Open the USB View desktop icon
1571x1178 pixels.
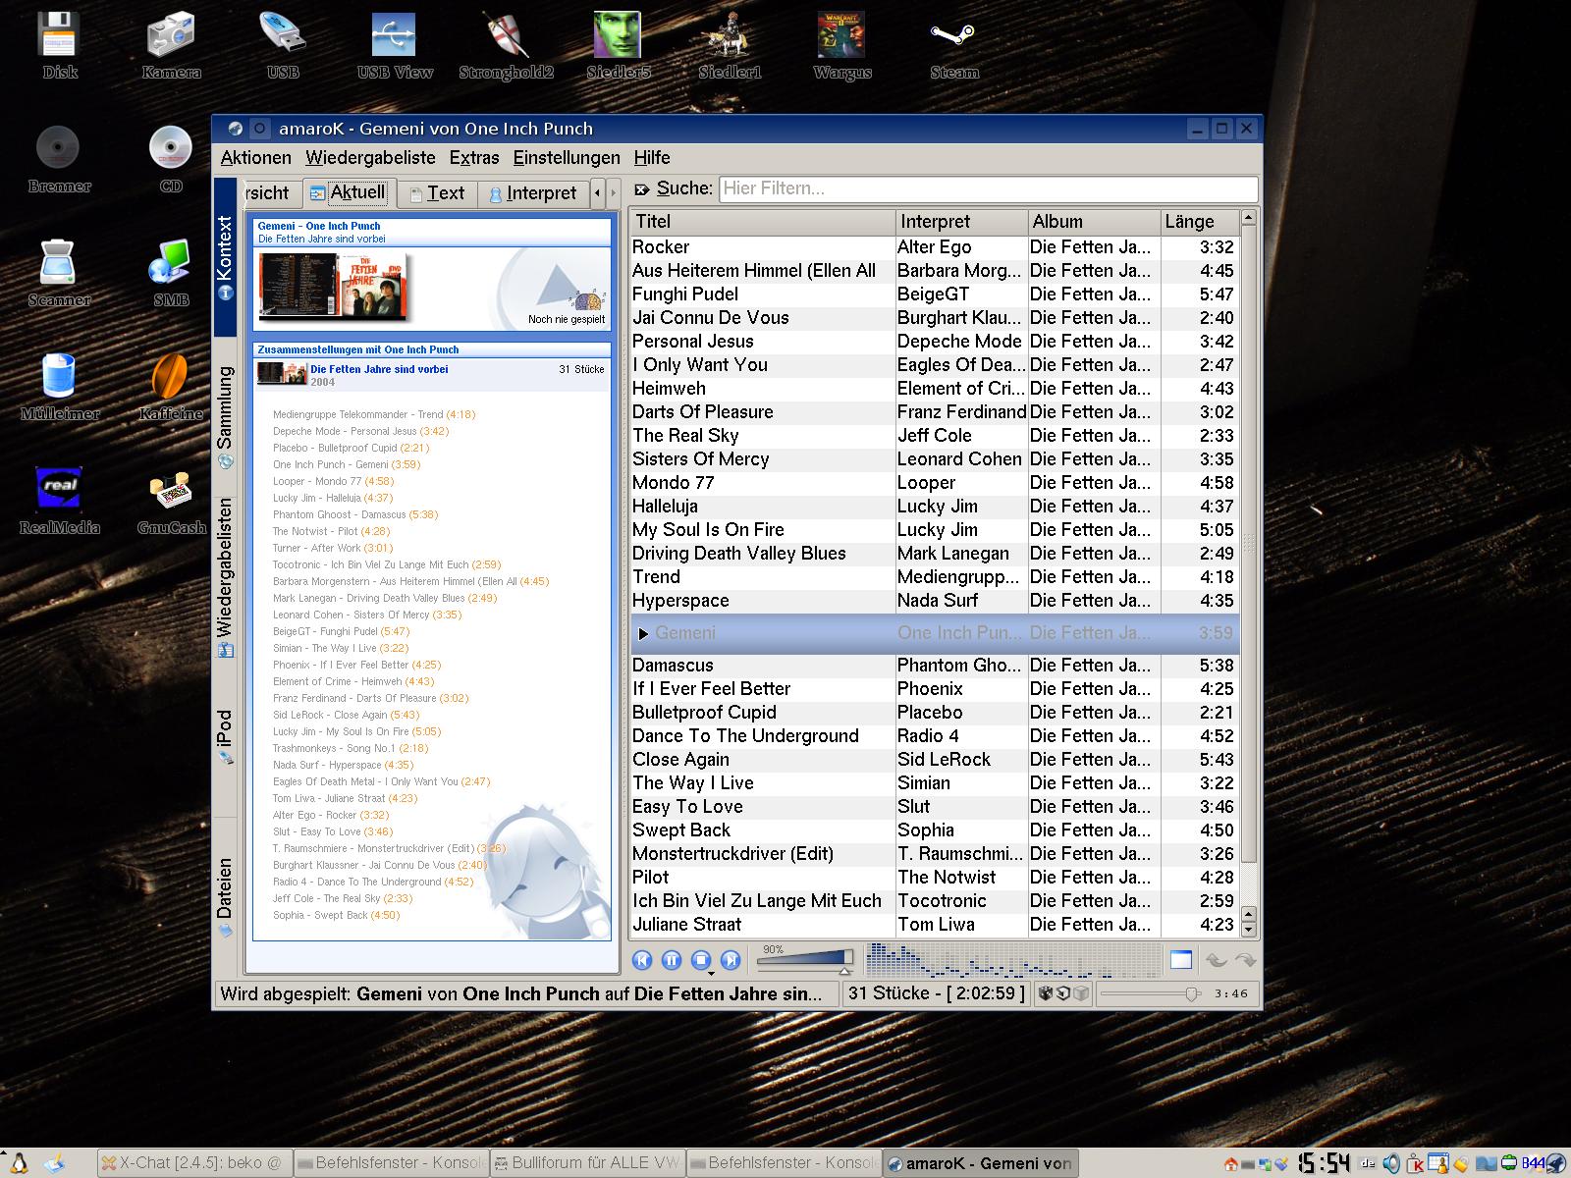coord(395,45)
